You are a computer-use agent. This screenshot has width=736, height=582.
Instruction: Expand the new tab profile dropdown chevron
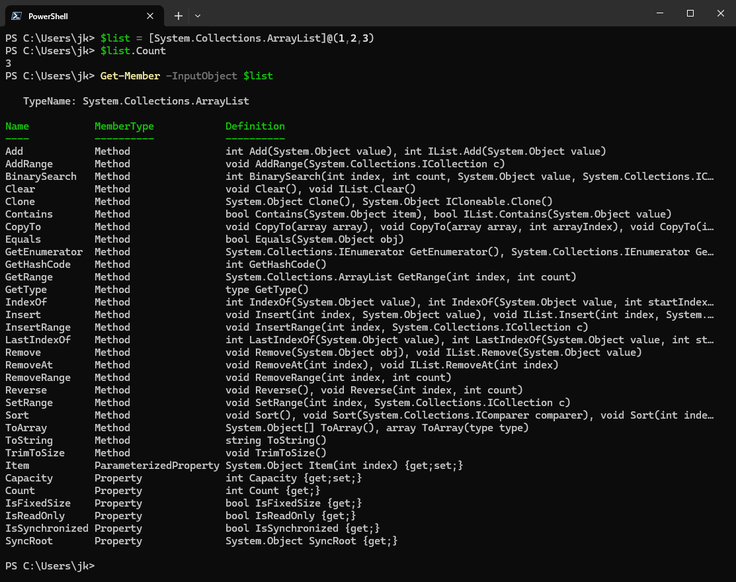point(198,16)
